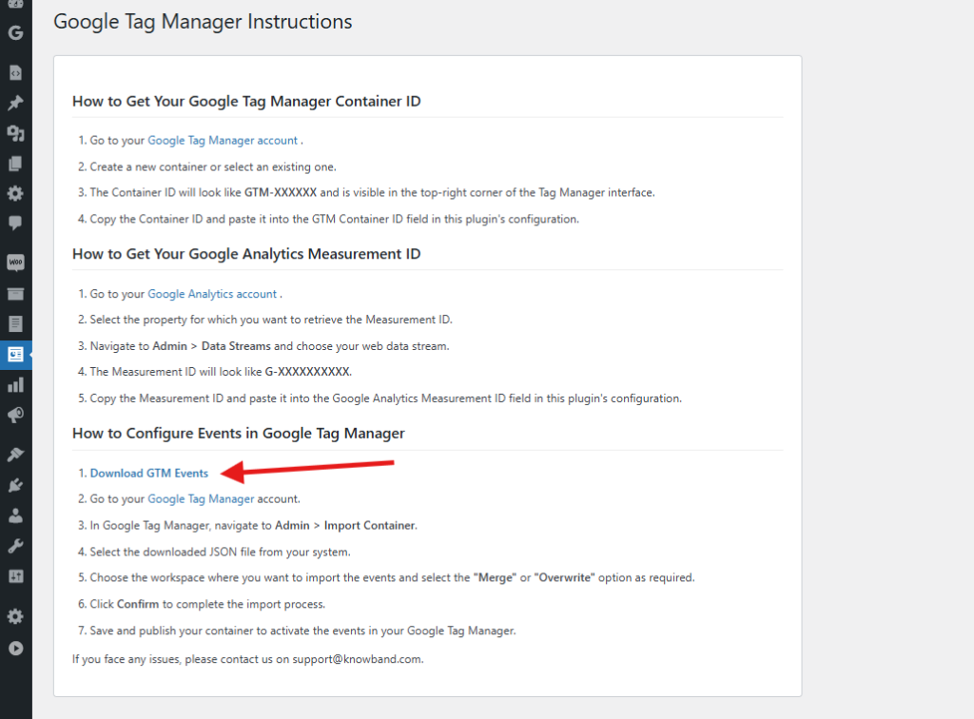Click the Data Streams bold text

click(236, 346)
